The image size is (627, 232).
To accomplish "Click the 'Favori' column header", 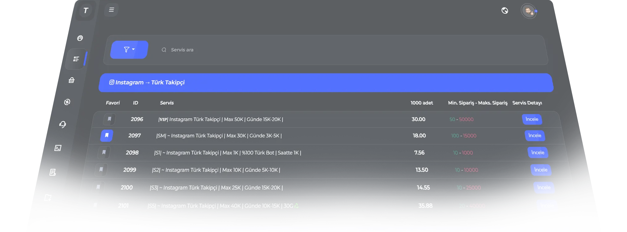I will [x=113, y=103].
